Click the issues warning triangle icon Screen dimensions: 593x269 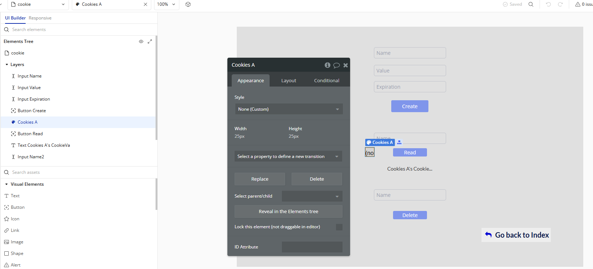[x=578, y=4]
